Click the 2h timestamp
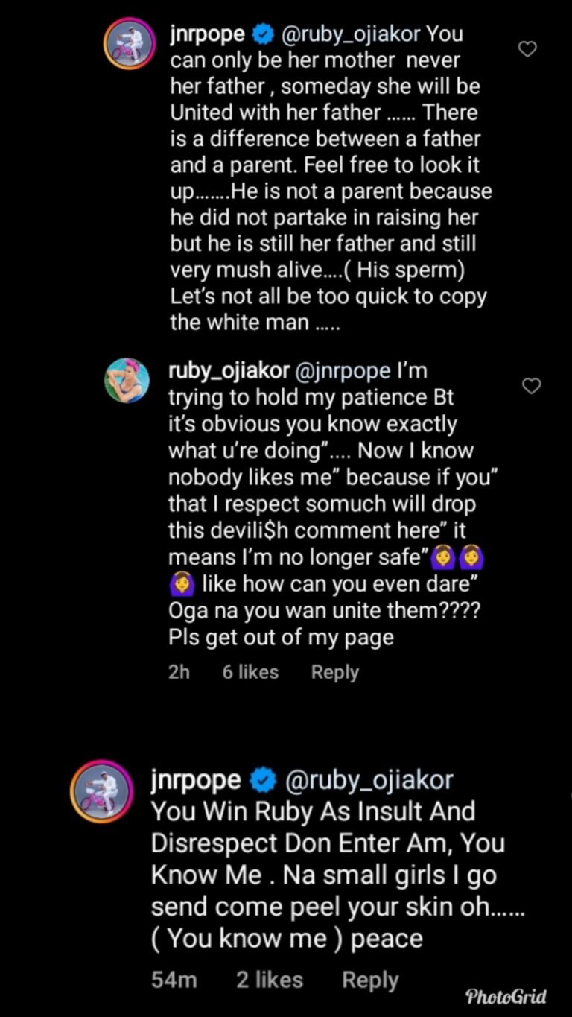 coord(179,672)
